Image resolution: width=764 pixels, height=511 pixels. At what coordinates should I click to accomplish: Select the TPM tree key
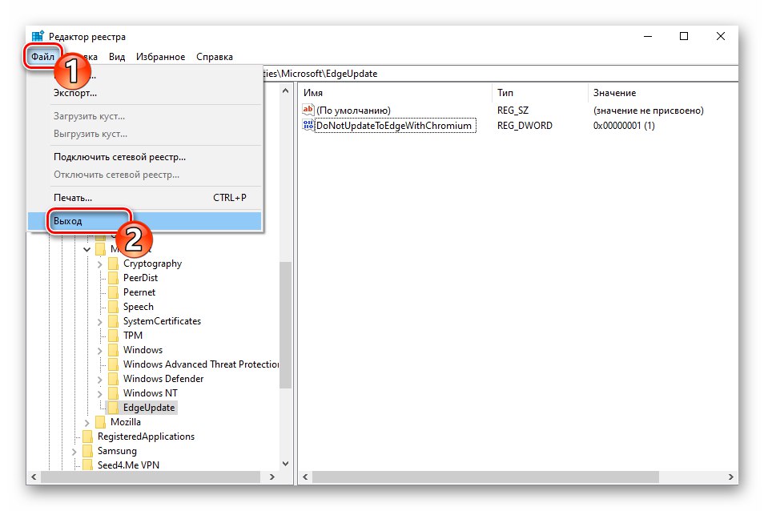(132, 335)
